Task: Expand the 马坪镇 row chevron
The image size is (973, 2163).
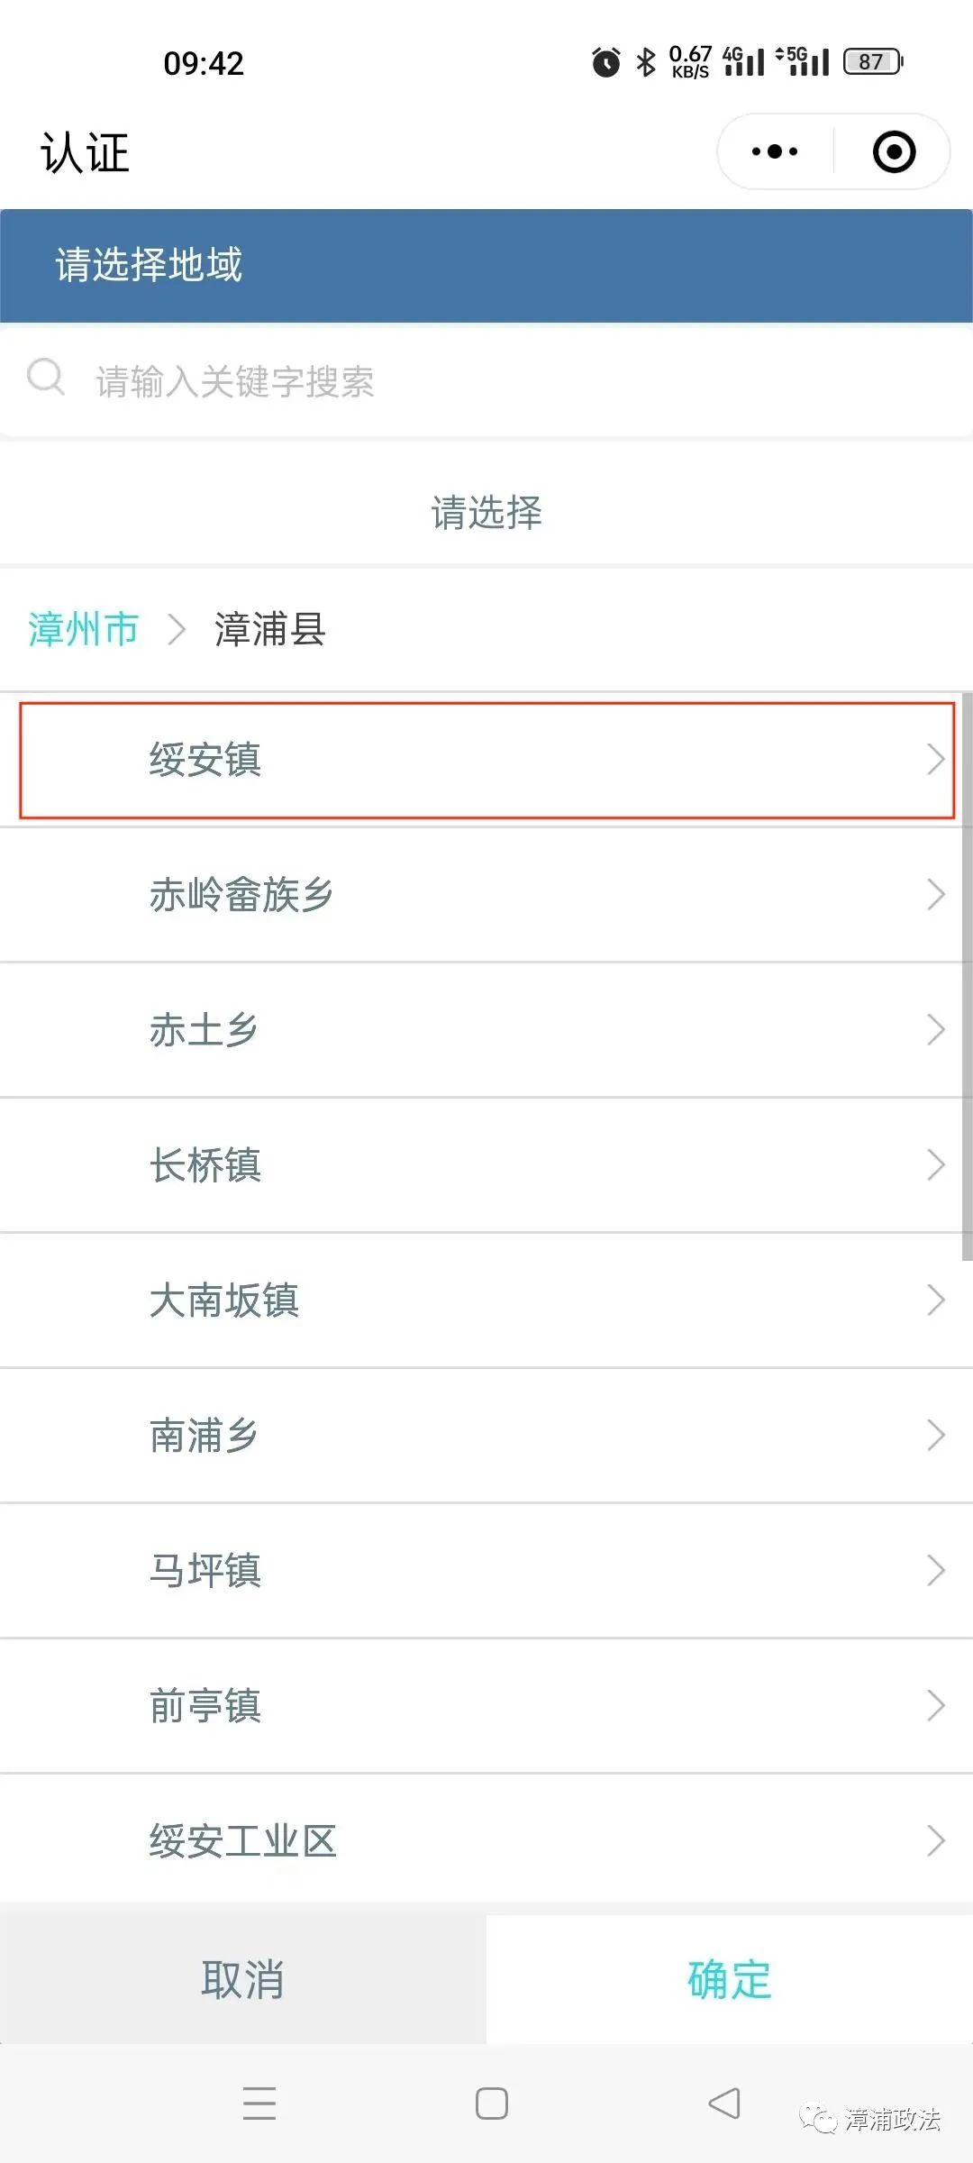Action: pyautogui.click(x=935, y=1571)
